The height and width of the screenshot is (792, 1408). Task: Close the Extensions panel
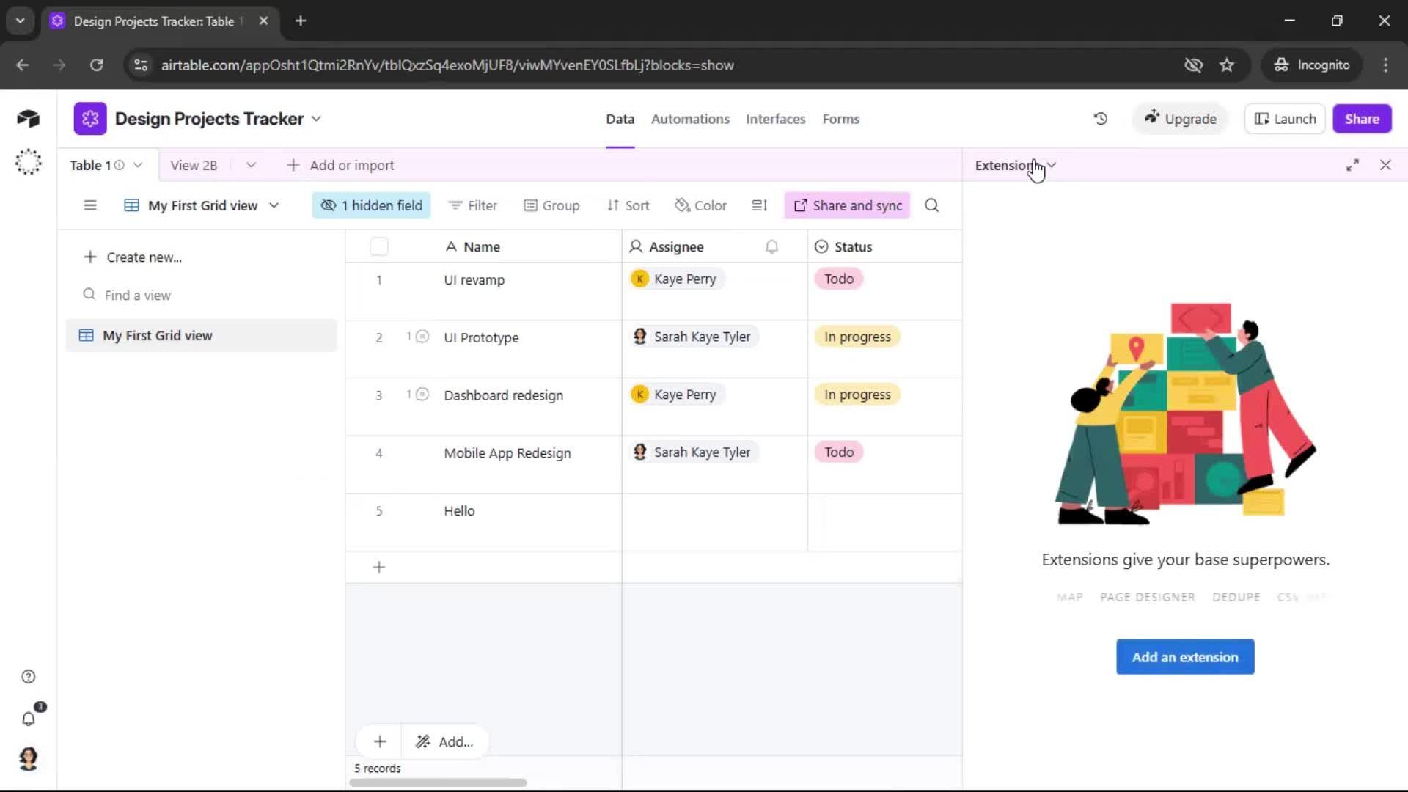coord(1385,165)
